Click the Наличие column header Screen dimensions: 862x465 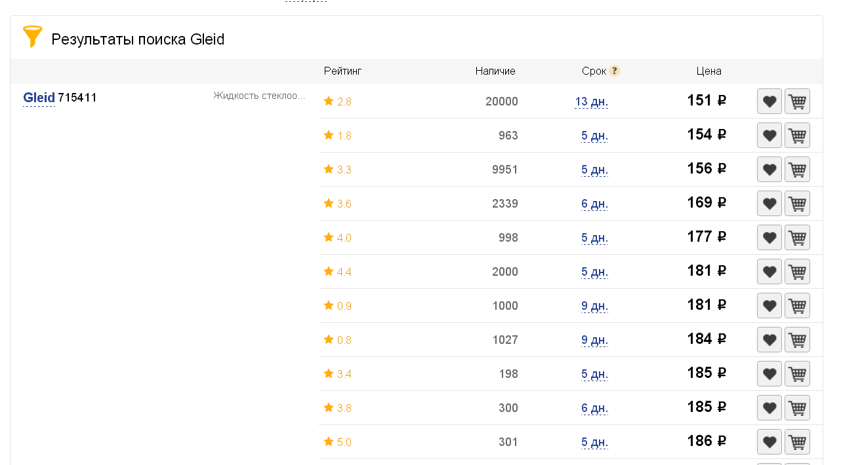[495, 71]
